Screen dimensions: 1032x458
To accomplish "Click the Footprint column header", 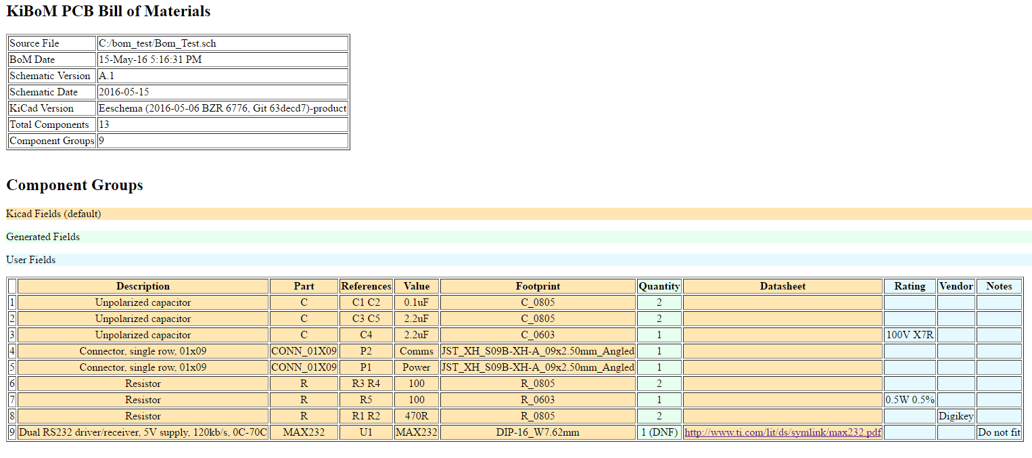I will 538,286.
